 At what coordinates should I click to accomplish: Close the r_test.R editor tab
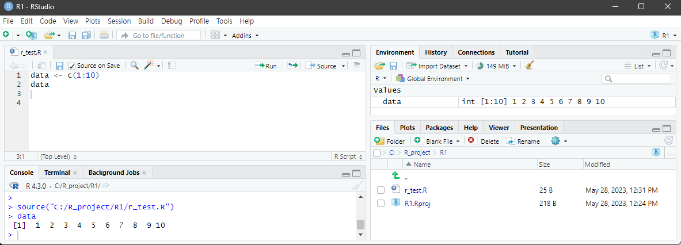point(45,52)
